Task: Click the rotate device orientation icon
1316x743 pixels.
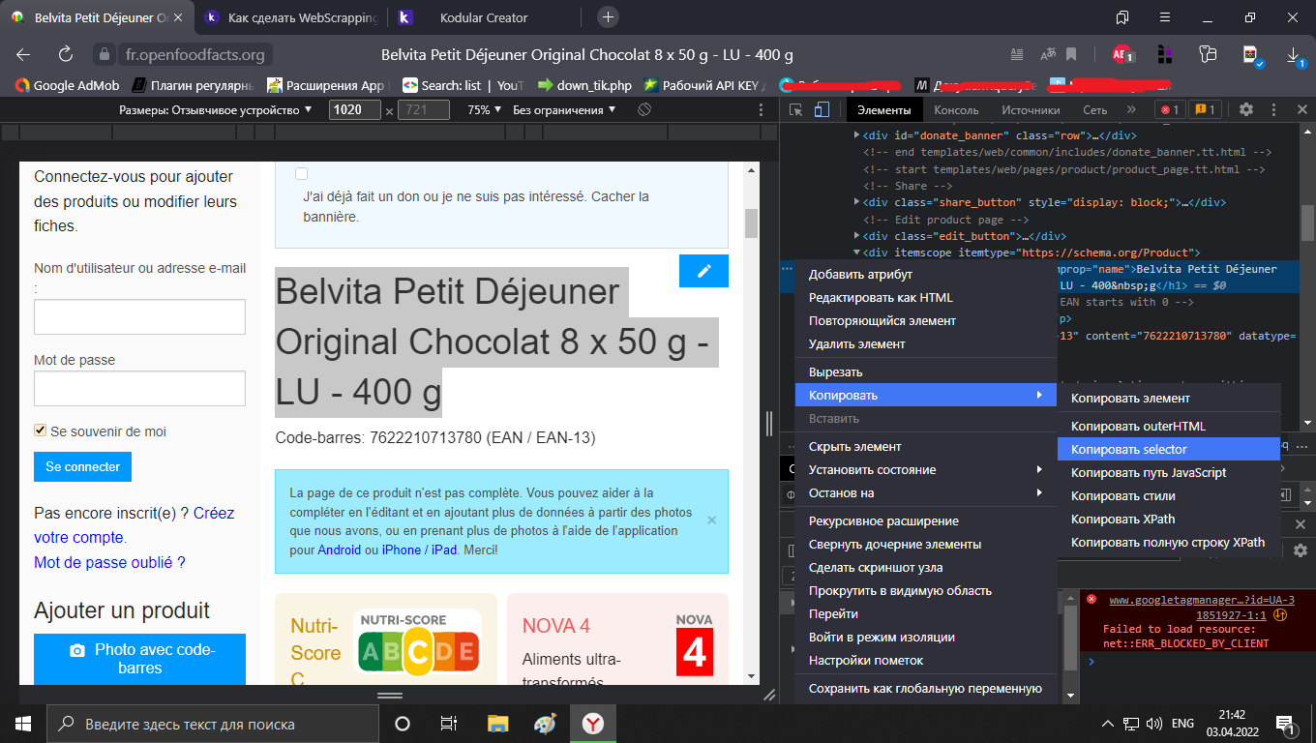Action: pyautogui.click(x=643, y=110)
